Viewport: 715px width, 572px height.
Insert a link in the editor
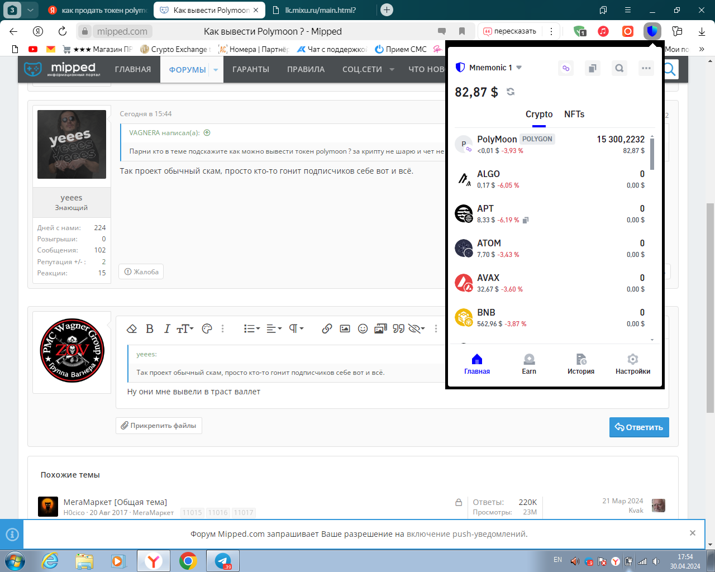click(x=327, y=328)
